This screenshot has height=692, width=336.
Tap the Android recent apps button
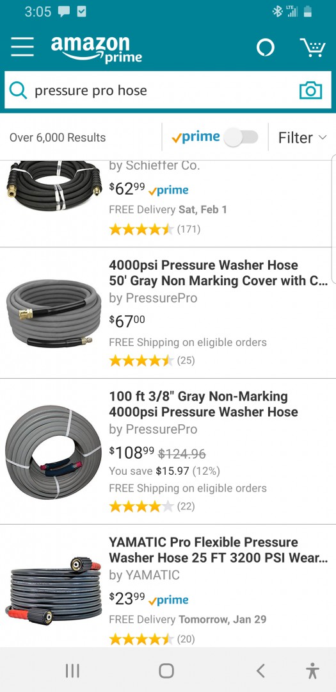(72, 671)
